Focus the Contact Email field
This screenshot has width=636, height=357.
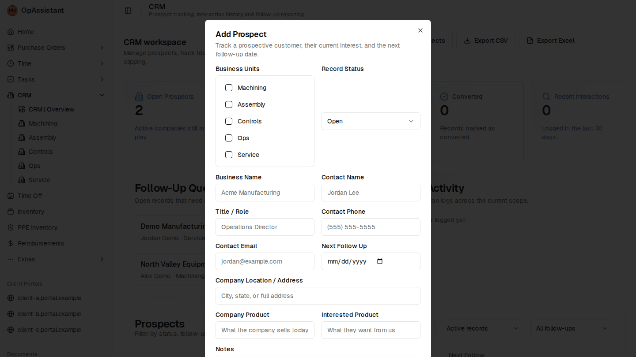(x=265, y=261)
